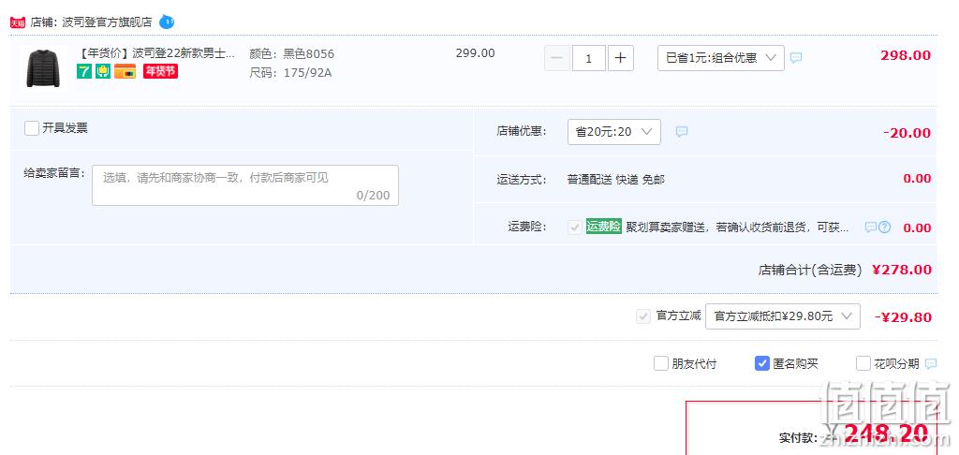Image resolution: width=959 pixels, height=455 pixels.
Task: Open Wangwang chat bubble next to store name
Action: pos(167,22)
